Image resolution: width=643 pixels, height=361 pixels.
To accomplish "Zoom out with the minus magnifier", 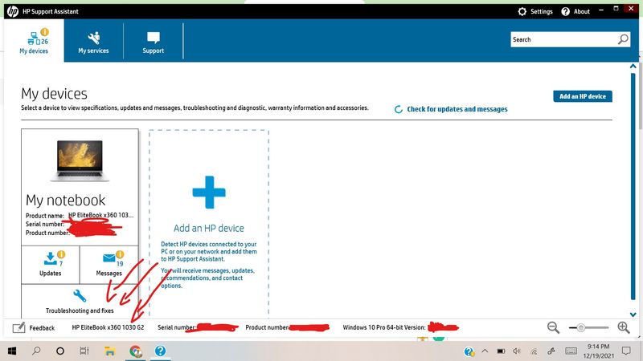I will [x=553, y=327].
